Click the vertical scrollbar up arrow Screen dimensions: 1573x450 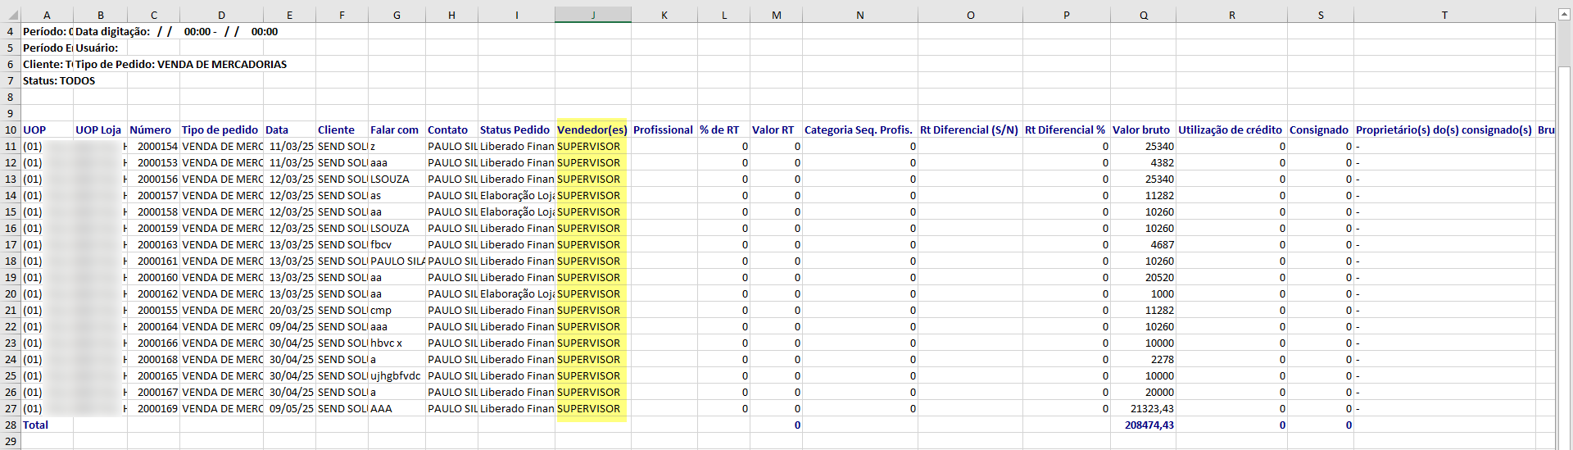tap(1564, 15)
